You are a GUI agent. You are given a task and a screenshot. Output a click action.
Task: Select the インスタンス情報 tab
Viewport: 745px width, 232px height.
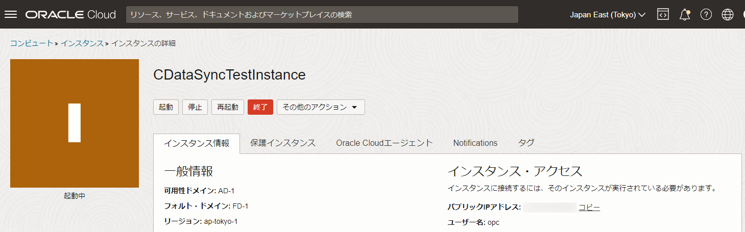coord(197,143)
